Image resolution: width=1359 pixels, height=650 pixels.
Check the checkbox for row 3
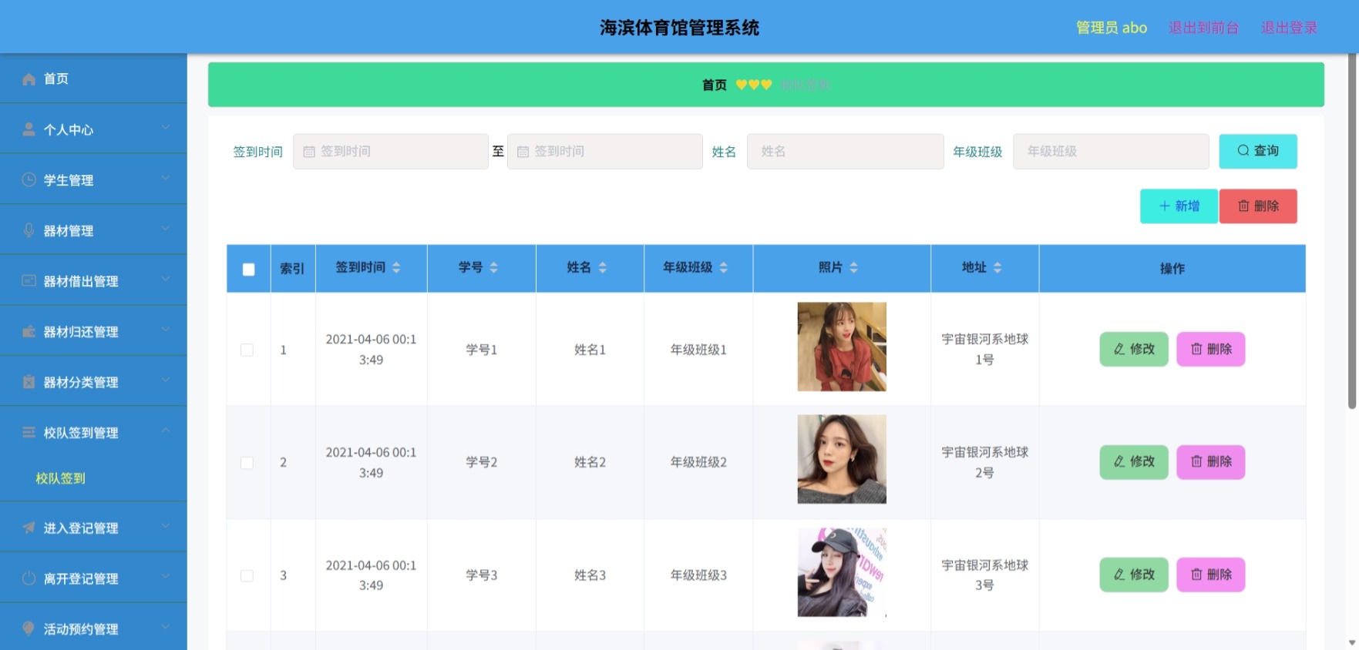click(x=247, y=576)
